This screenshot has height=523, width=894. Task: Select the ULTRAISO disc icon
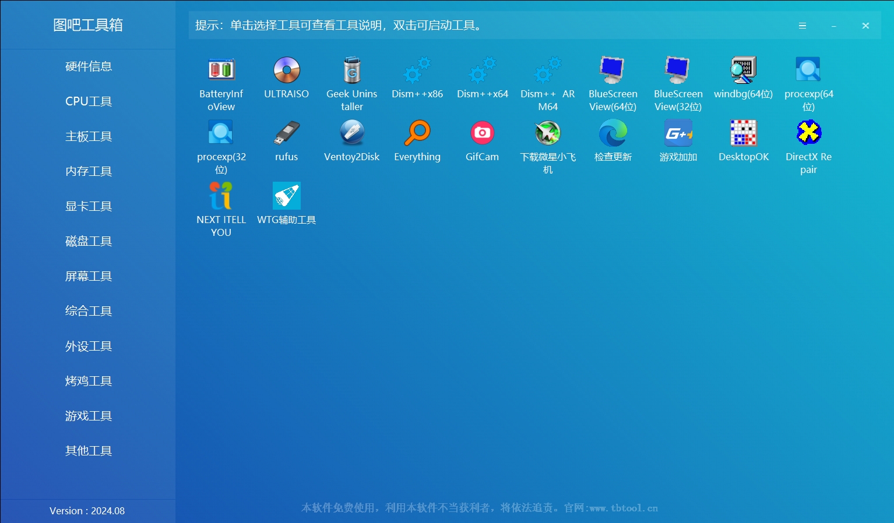click(287, 70)
